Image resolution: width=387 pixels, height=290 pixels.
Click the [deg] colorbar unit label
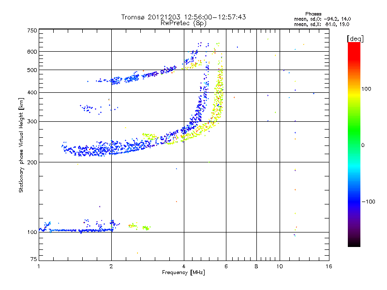point(355,38)
